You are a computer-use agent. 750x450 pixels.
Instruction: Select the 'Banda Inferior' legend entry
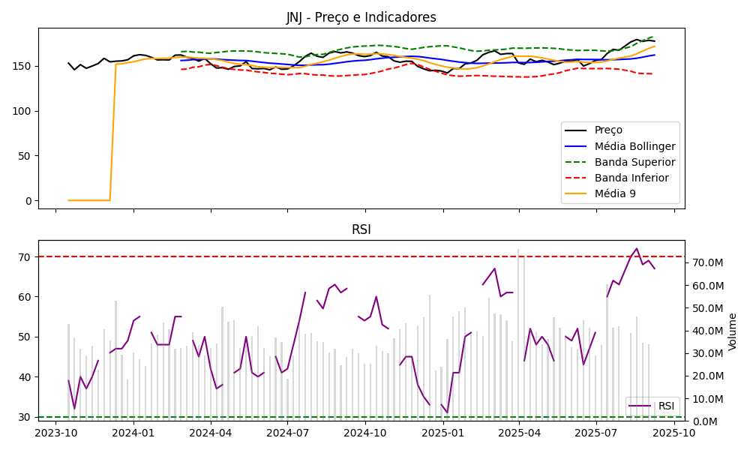(633, 178)
